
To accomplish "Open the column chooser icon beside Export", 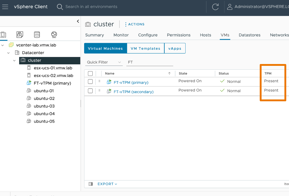I will coord(91,184).
